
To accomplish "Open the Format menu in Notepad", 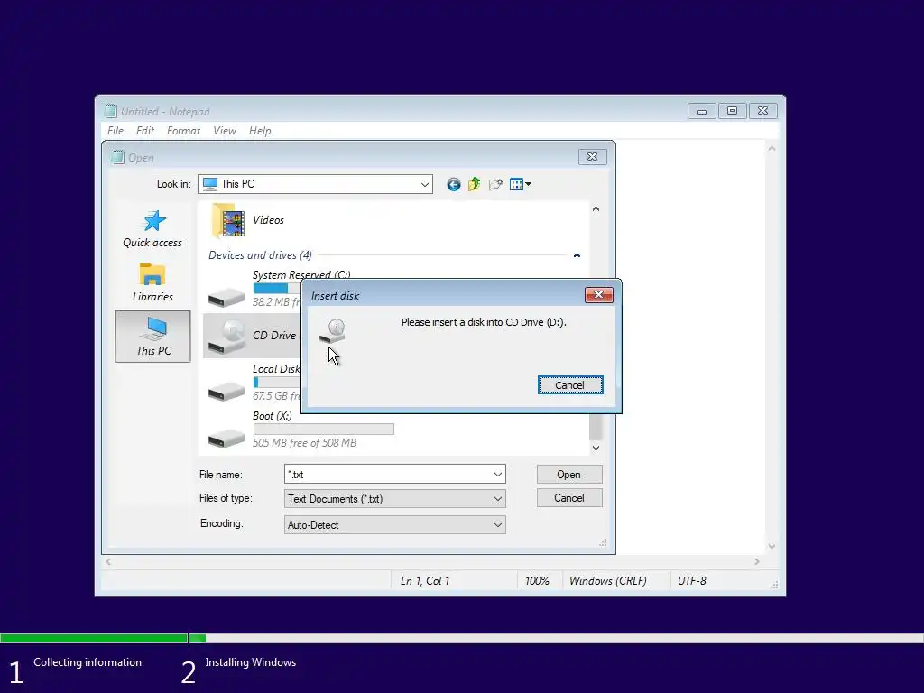I will click(183, 131).
